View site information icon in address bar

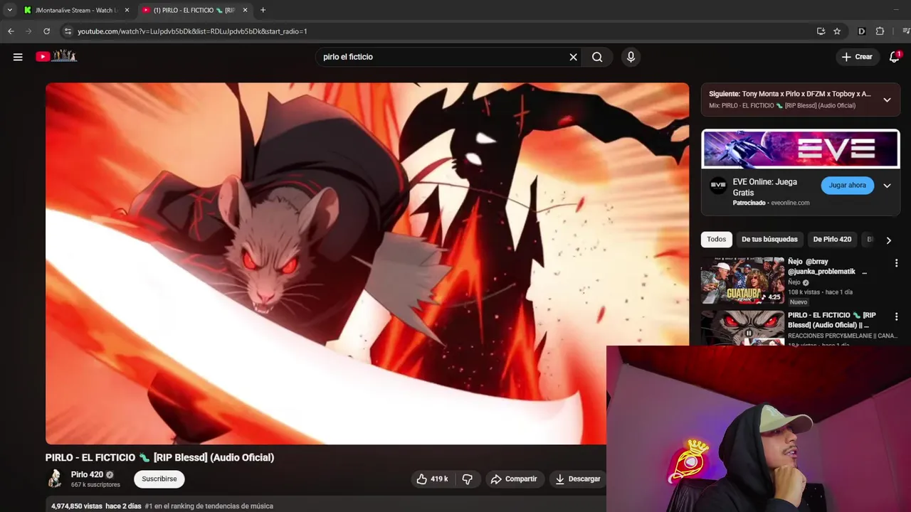point(68,31)
